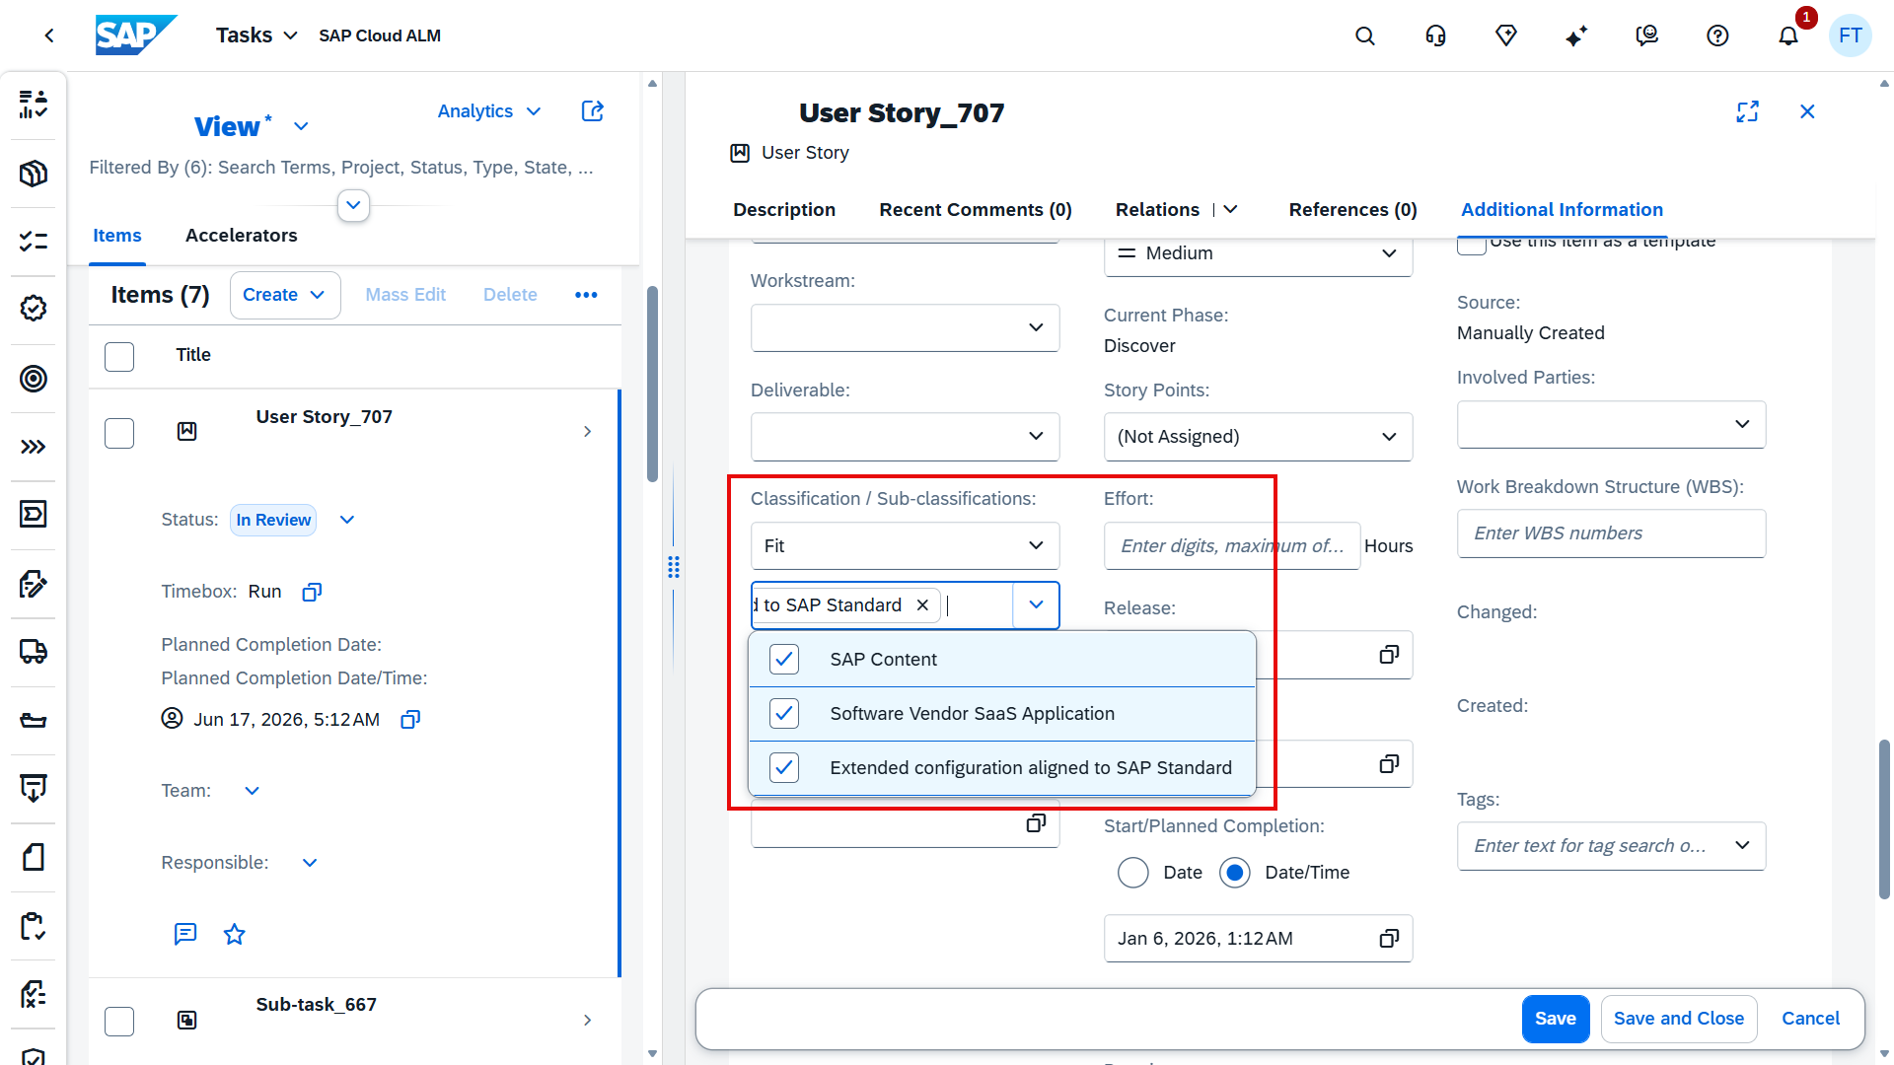This screenshot has height=1065, width=1894.
Task: Open the help question mark icon
Action: (1717, 35)
